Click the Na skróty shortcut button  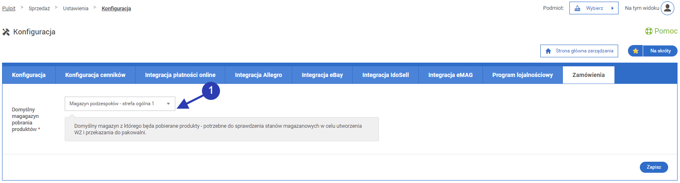660,51
